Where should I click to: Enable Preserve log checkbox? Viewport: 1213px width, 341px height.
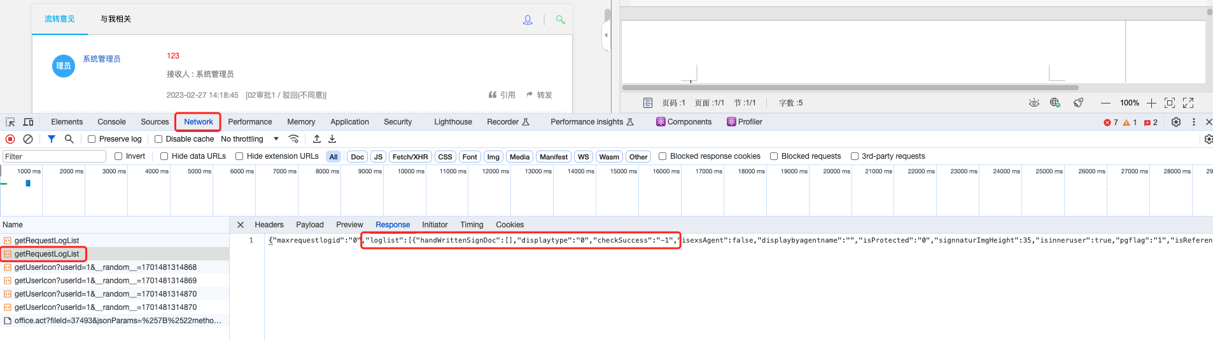[92, 139]
